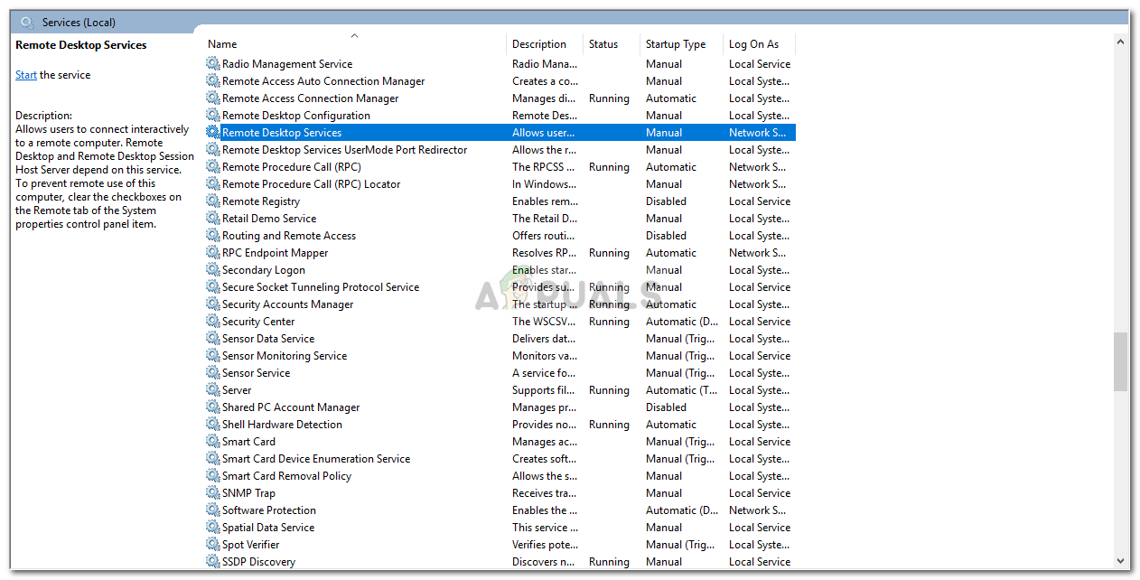Viewport: 1140px width, 580px height.
Task: Click the magnifier icon beside Services (Local)
Action: tap(27, 23)
